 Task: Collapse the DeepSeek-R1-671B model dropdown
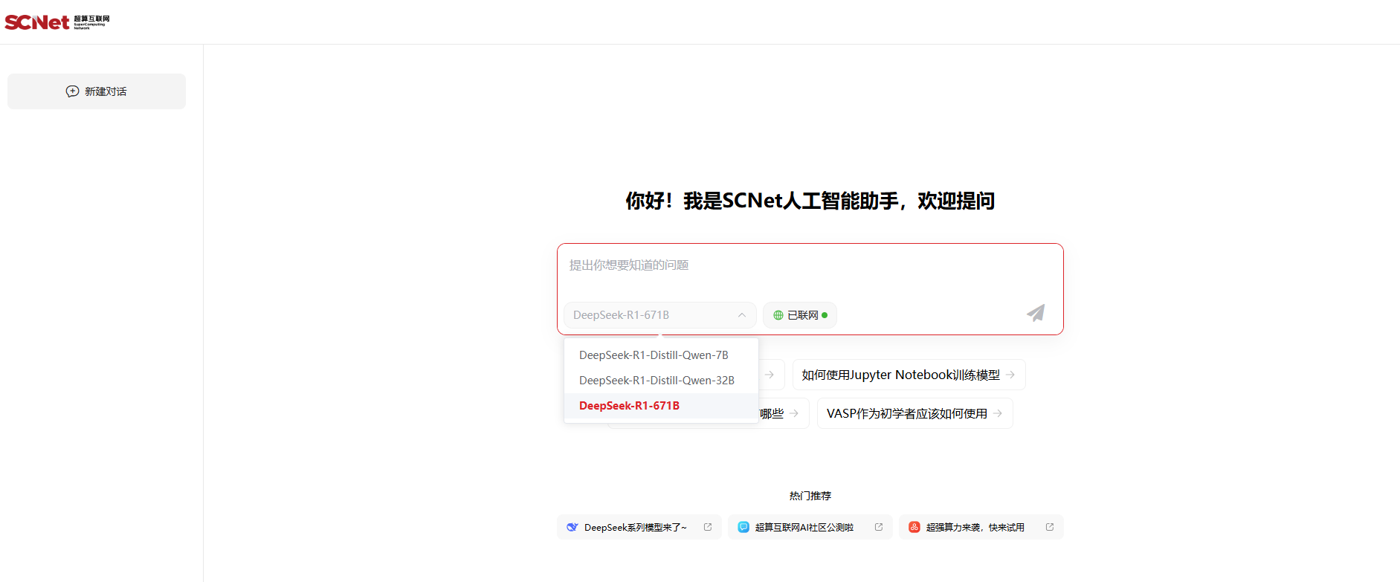(x=659, y=315)
